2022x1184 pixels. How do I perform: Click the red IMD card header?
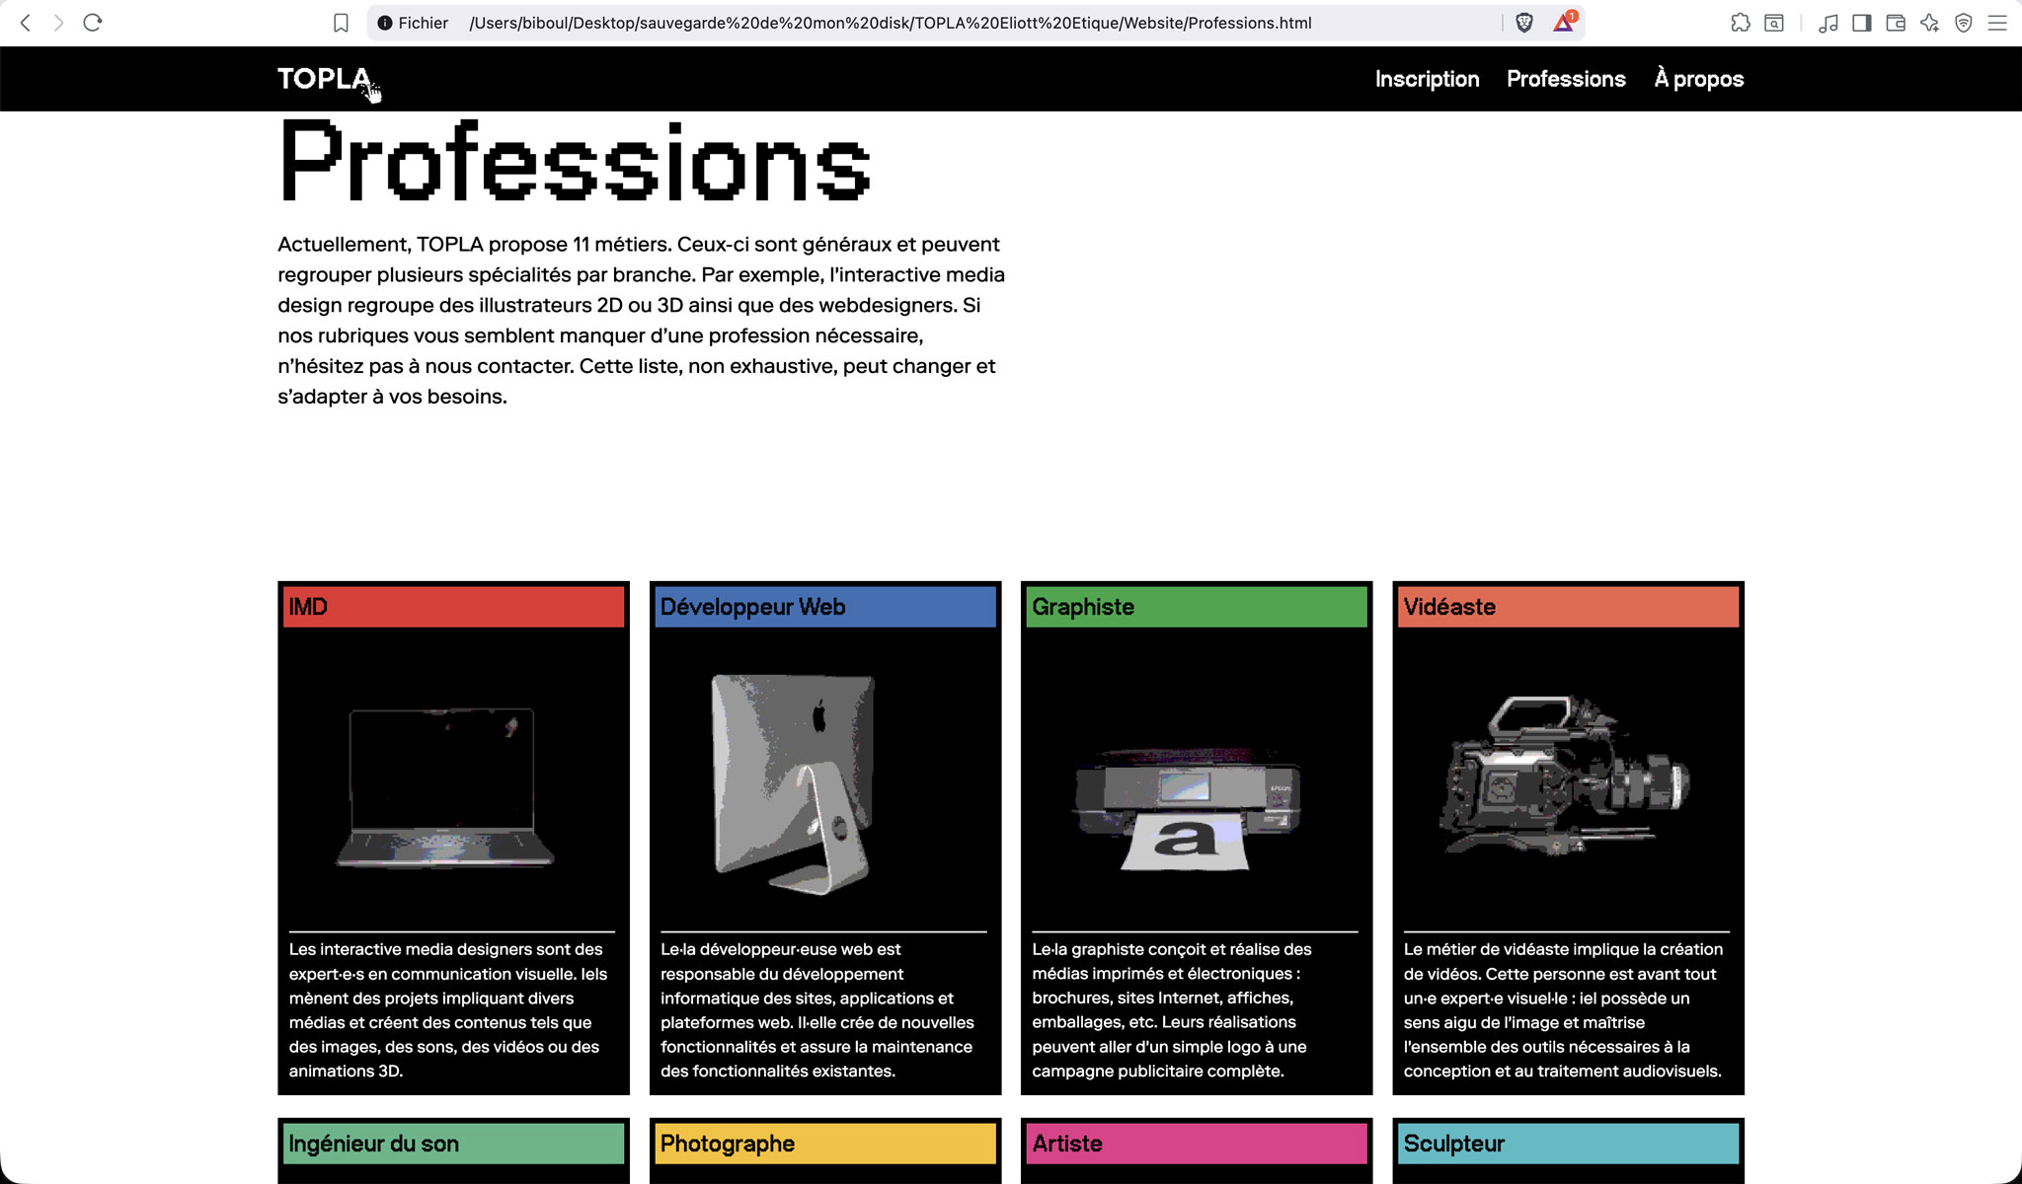pos(454,607)
